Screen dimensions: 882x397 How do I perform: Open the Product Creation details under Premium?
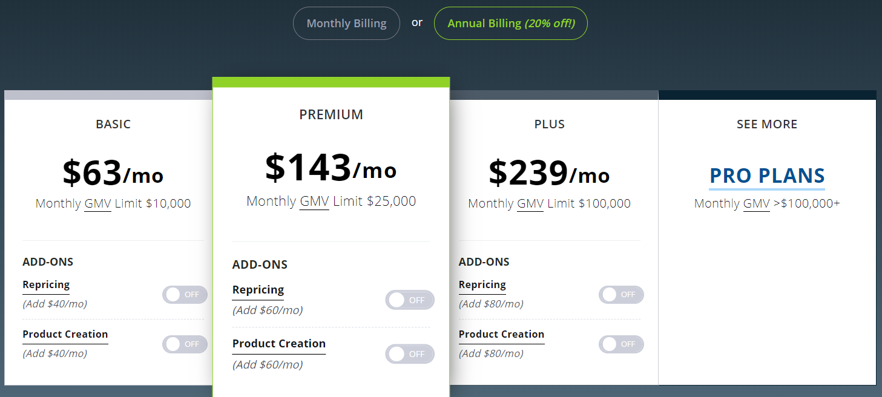tap(278, 343)
